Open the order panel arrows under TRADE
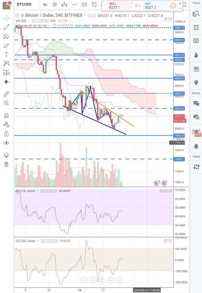Viewport: 202px width, 293px height. [196, 167]
